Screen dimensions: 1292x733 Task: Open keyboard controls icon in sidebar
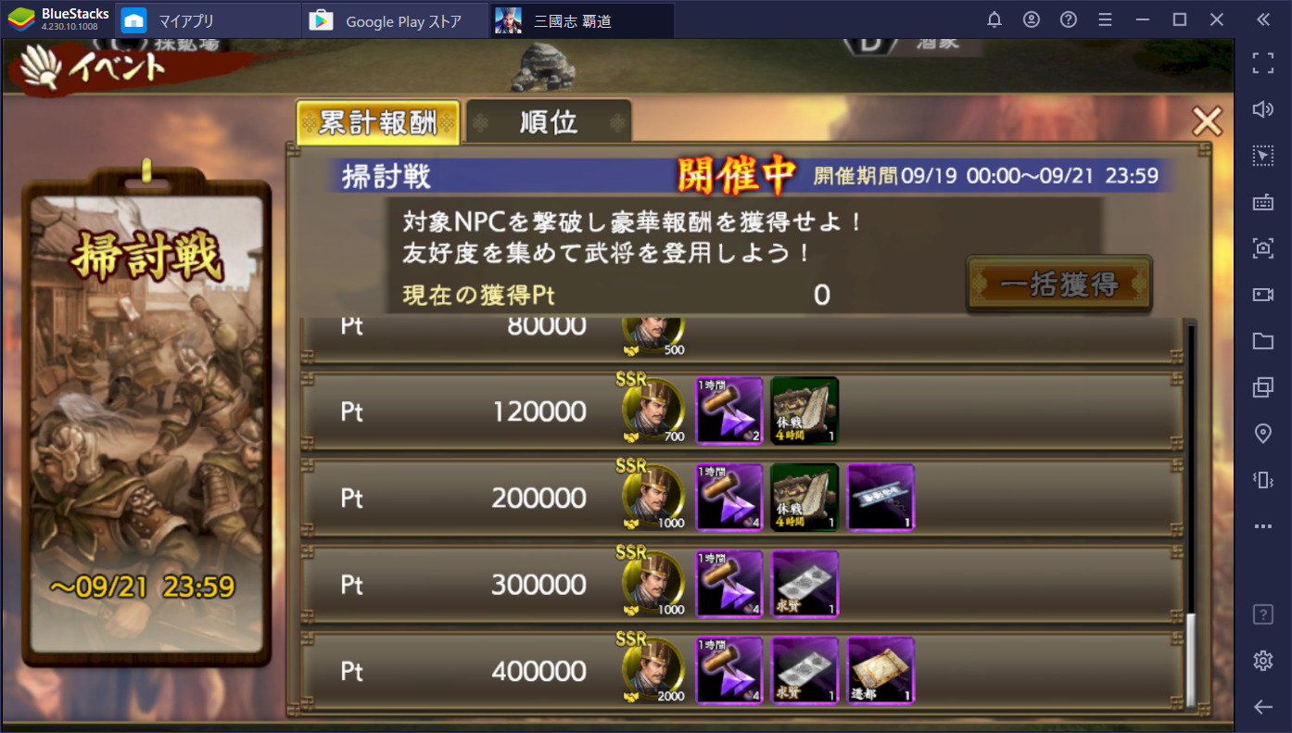tap(1263, 202)
